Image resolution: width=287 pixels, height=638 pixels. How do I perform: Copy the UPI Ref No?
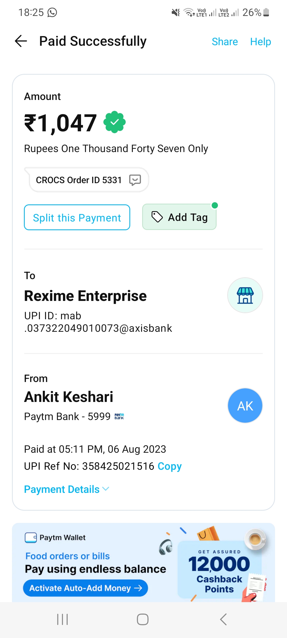[x=170, y=466]
